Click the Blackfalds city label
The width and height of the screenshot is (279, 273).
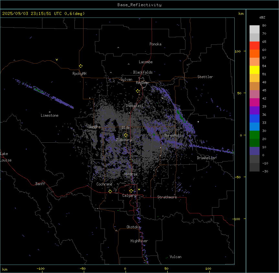[x=143, y=72]
